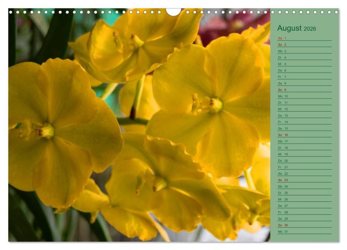Click the So 9 Sunday entry
The image size is (347, 250).
click(304, 90)
